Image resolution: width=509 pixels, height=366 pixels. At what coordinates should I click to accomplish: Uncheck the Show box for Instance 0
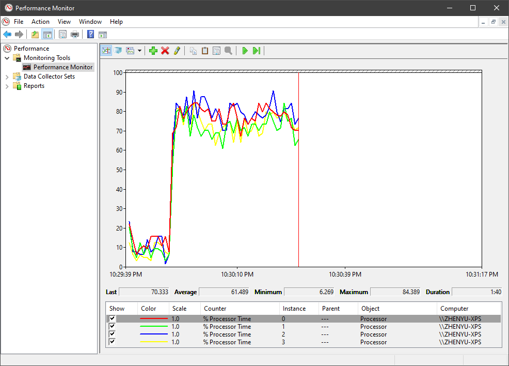click(x=112, y=319)
